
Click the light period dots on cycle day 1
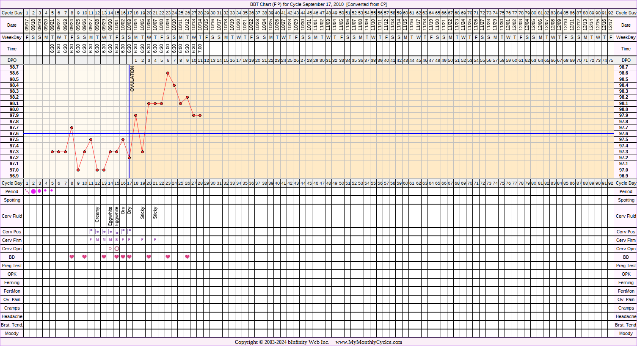tap(27, 191)
